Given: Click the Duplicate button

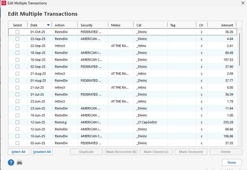Looking at the screenshot, I should pos(86,152).
